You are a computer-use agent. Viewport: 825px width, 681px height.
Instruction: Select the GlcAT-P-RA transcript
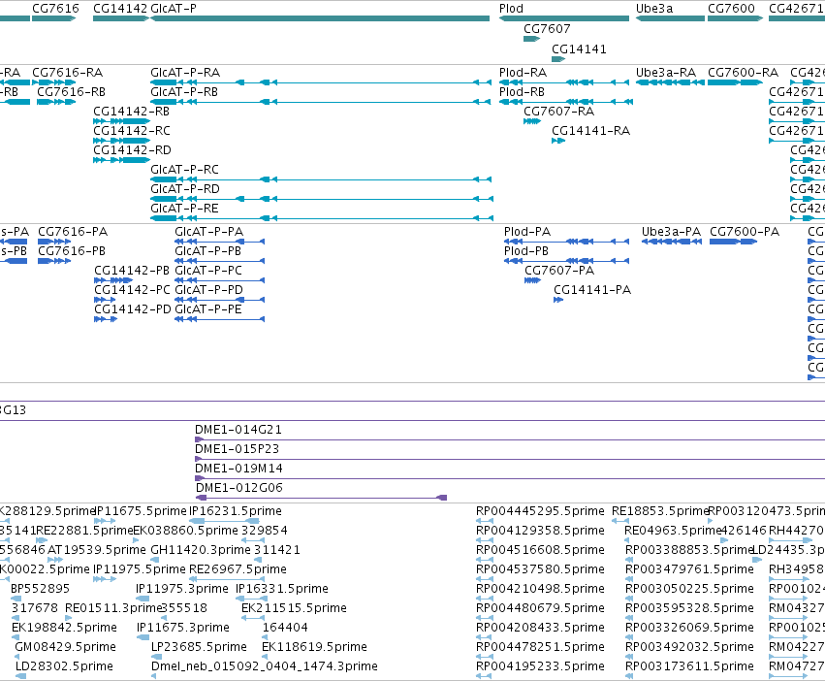(x=320, y=82)
